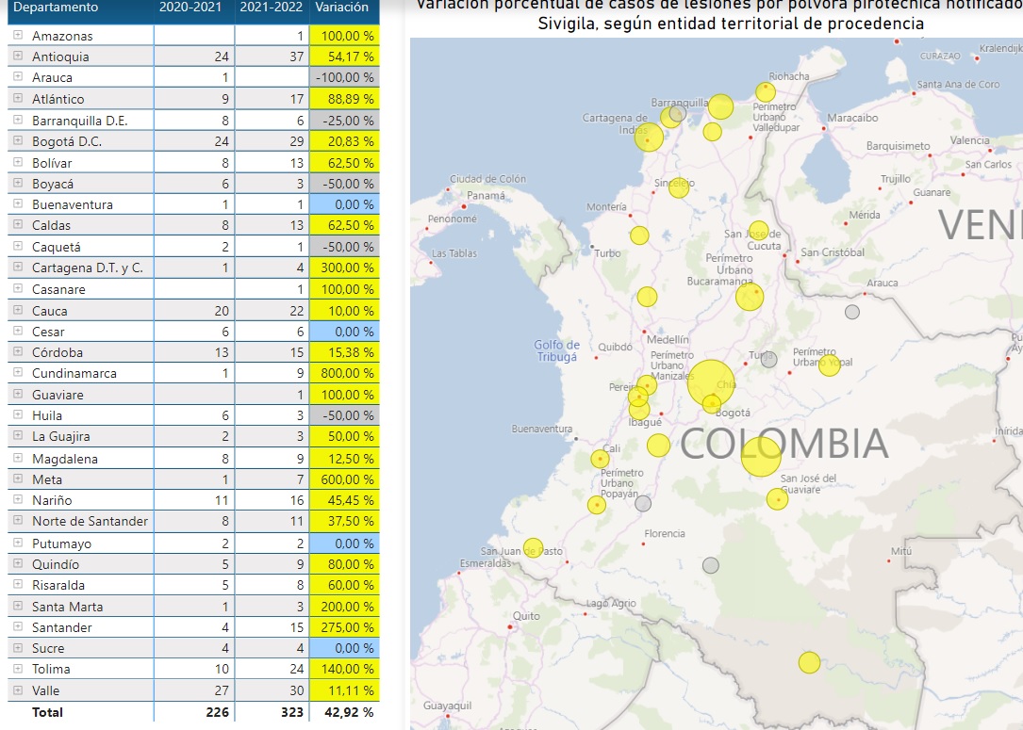
Task: Select the yellow bubble at San José de Cúcuta
Action: (758, 231)
